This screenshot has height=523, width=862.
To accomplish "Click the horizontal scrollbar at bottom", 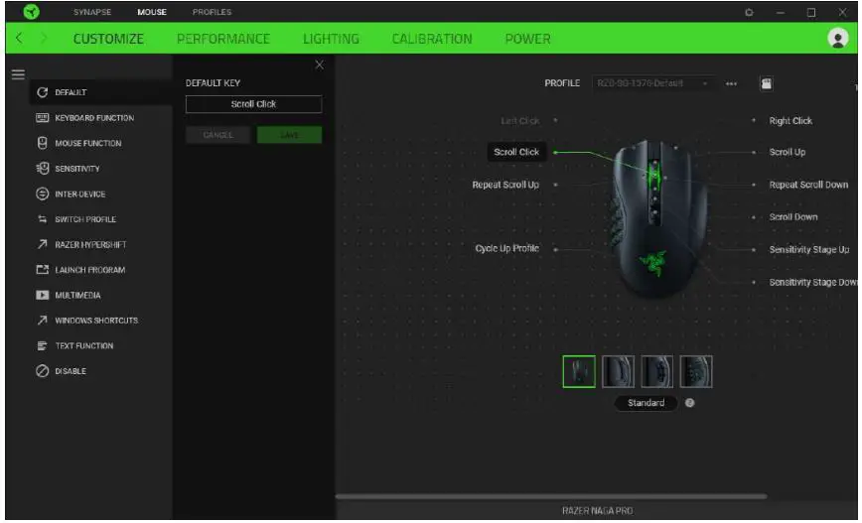I will tap(551, 496).
